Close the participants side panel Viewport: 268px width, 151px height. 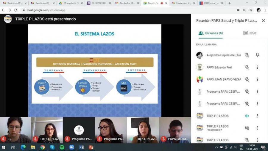(264, 21)
